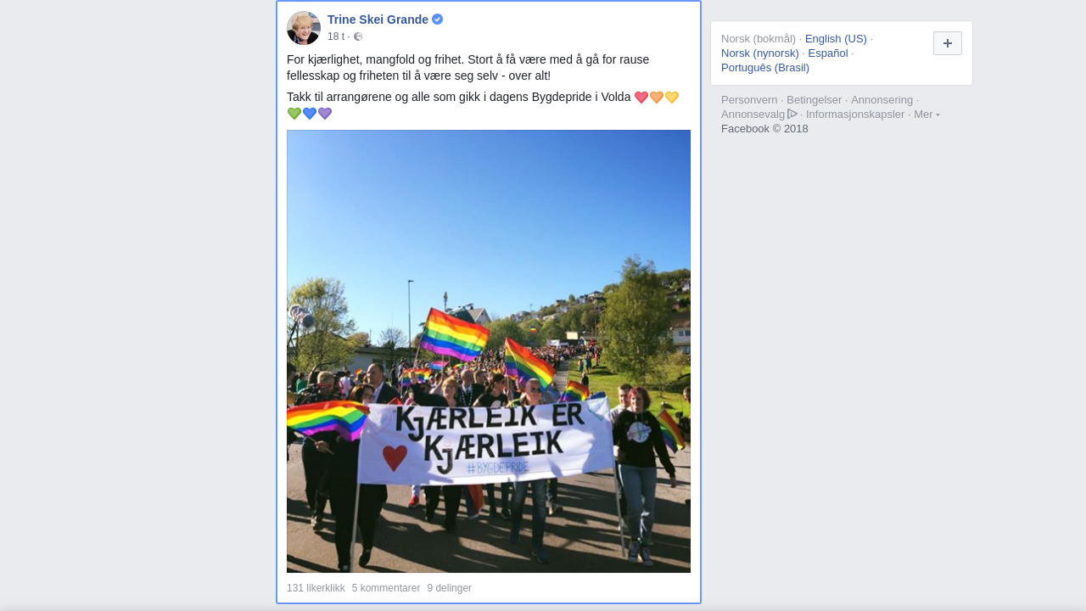This screenshot has width=1086, height=611.
Task: Click the plus button to add a language
Action: coord(948,43)
